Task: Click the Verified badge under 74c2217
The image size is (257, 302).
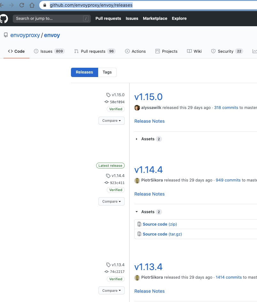Action: [x=116, y=279]
